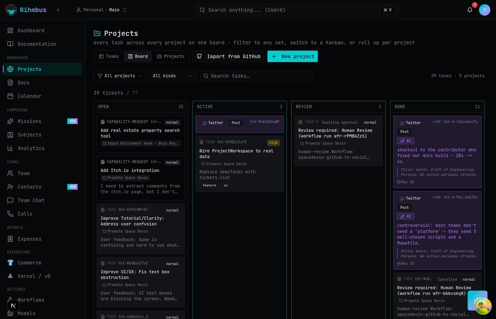Expand the All projects filter dropdown
Screen dimensions: 496x319
tap(119, 76)
